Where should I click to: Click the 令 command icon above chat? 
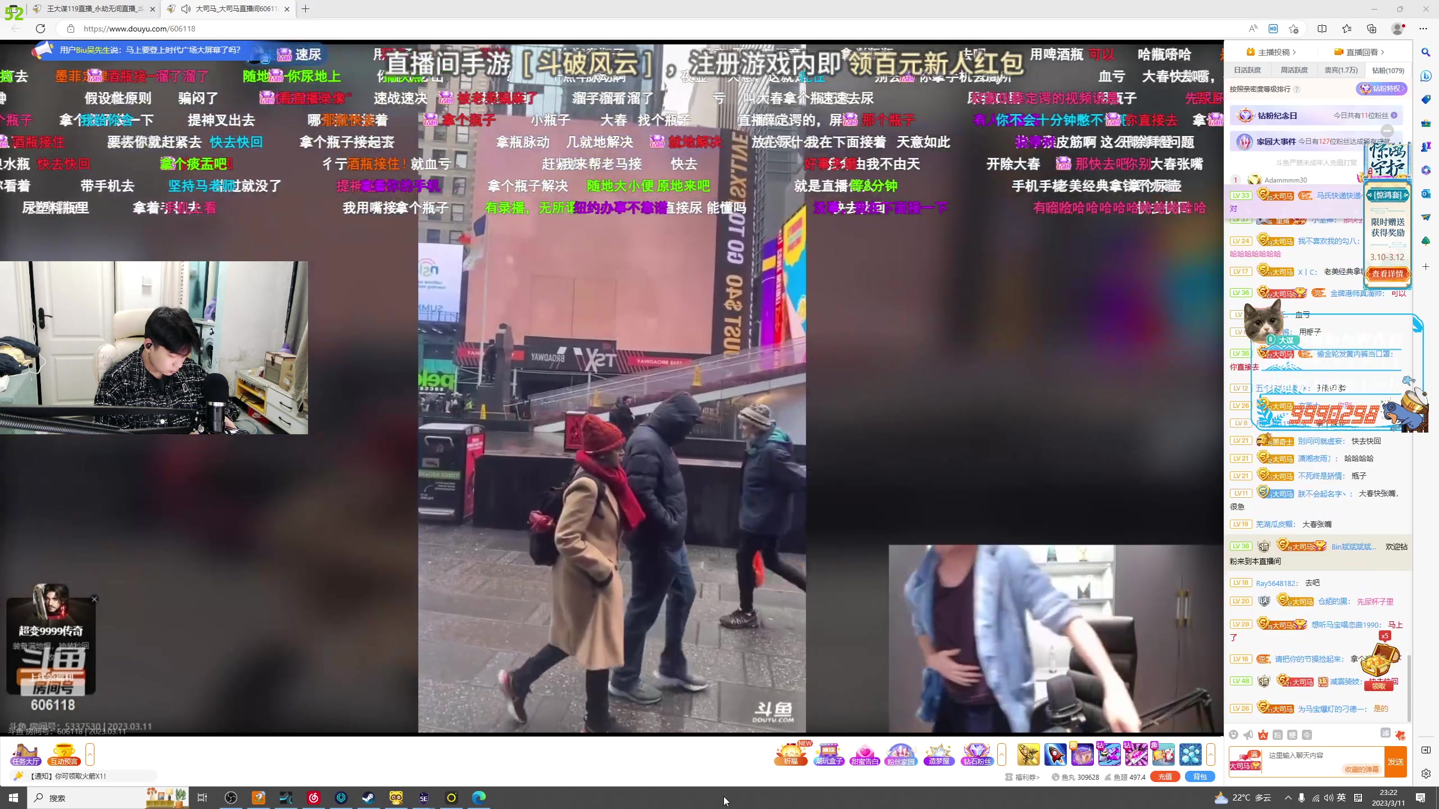point(1307,735)
